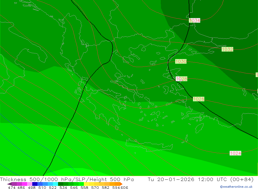This screenshot has height=189, width=258.
Task: Click the 1034 isobar label
Action: tap(195, 20)
